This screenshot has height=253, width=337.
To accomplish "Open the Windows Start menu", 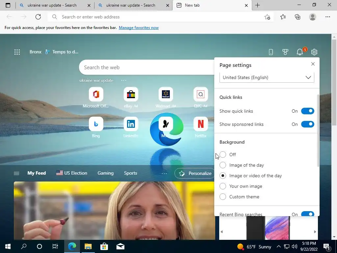I will (x=8, y=246).
